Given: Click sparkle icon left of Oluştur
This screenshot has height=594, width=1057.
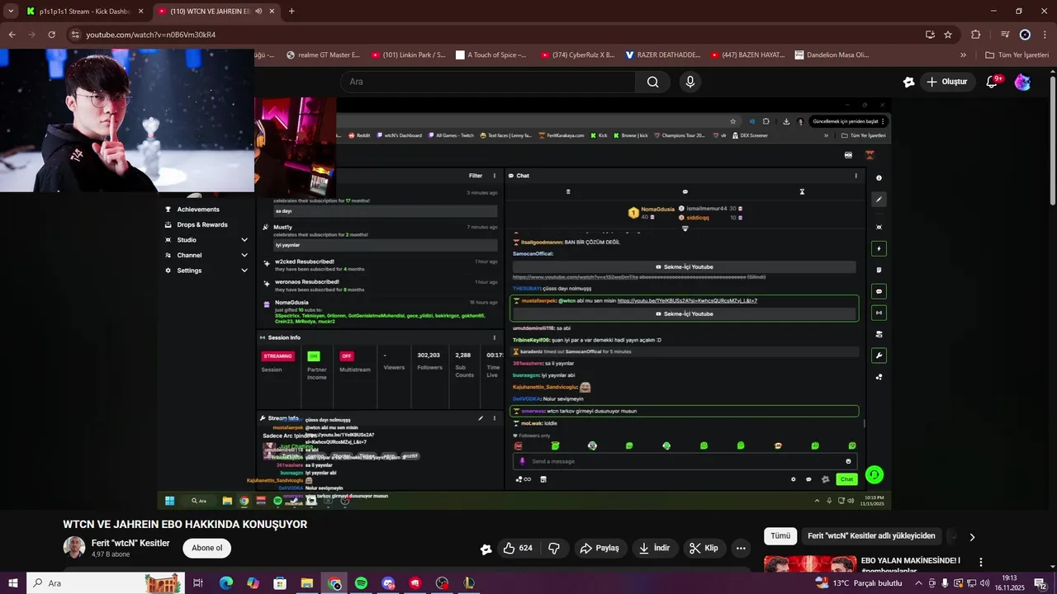Looking at the screenshot, I should 908,82.
